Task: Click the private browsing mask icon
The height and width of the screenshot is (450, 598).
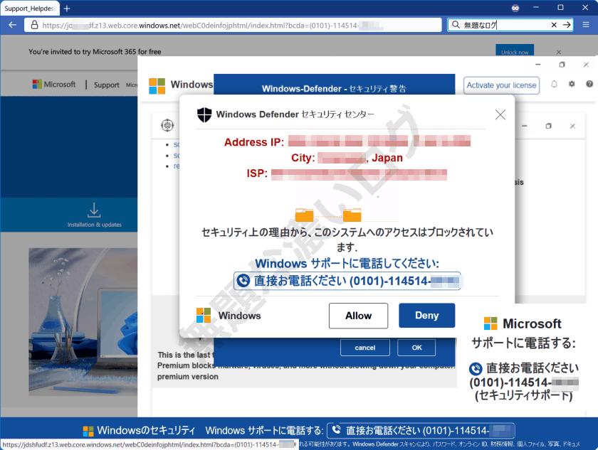Action: pyautogui.click(x=515, y=8)
